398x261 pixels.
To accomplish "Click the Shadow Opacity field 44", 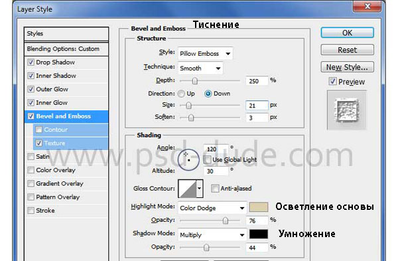I will point(257,247).
